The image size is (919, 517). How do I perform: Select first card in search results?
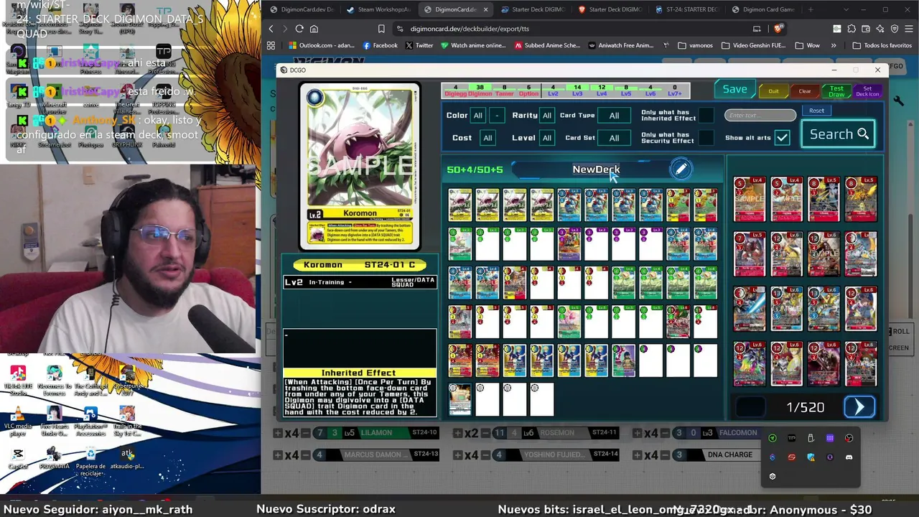click(x=750, y=199)
